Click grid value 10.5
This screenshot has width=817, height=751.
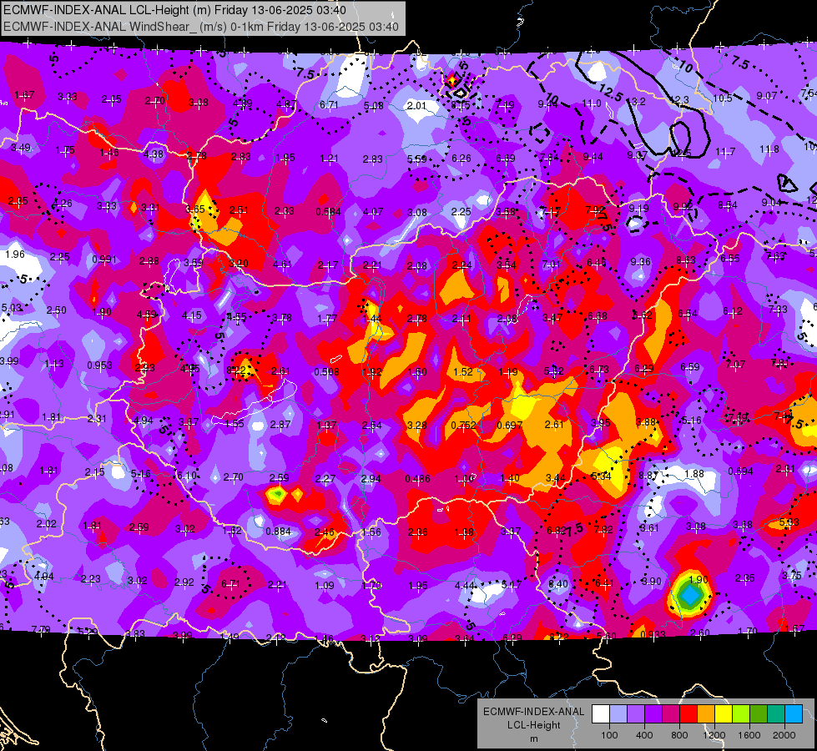point(722,98)
